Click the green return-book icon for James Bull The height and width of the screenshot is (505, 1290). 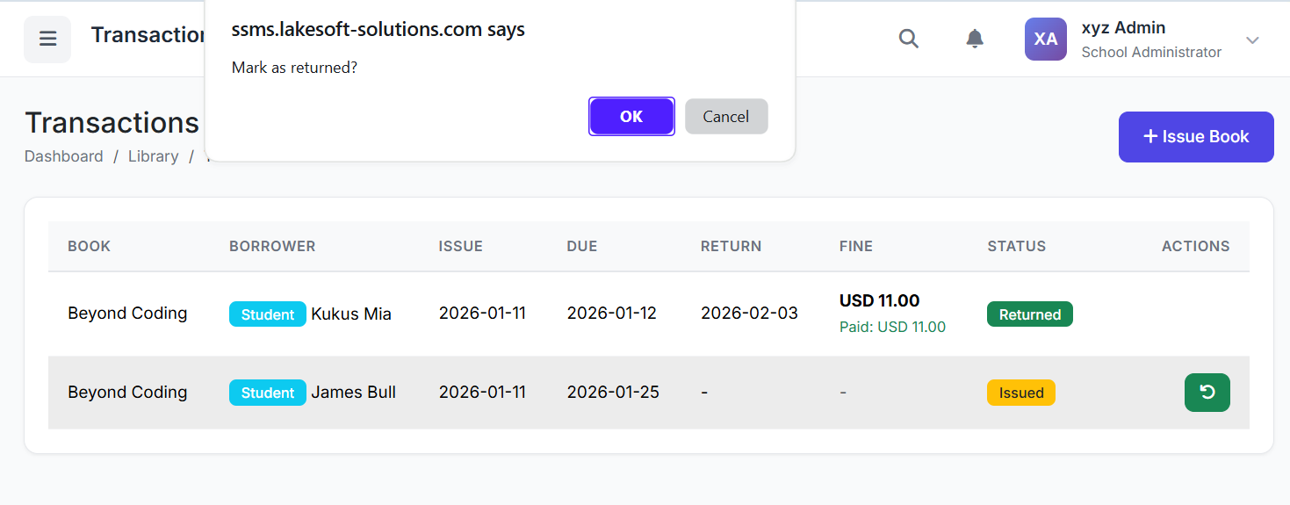click(1207, 393)
